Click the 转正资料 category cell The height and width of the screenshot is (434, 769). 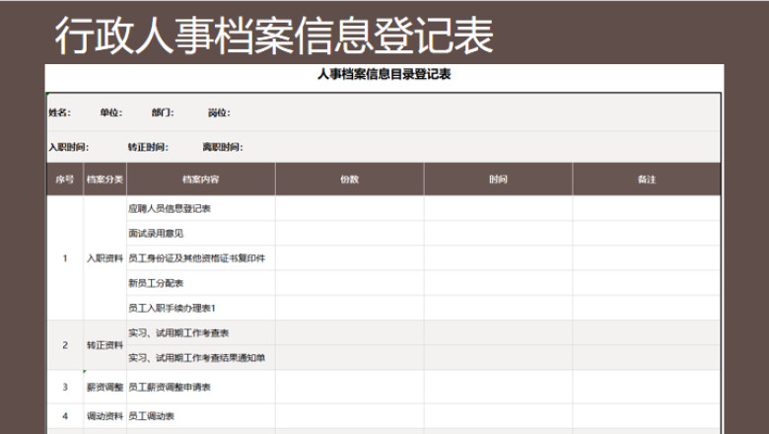coord(105,345)
